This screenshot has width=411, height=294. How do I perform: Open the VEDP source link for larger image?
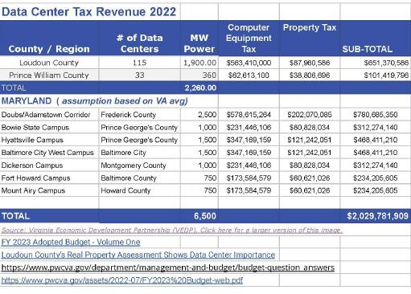(171, 230)
